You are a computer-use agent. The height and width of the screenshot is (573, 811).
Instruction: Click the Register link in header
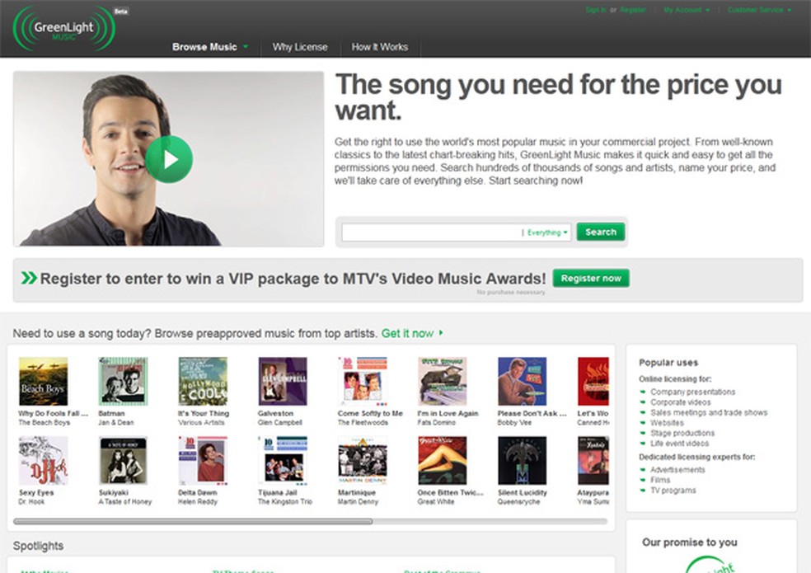click(633, 10)
